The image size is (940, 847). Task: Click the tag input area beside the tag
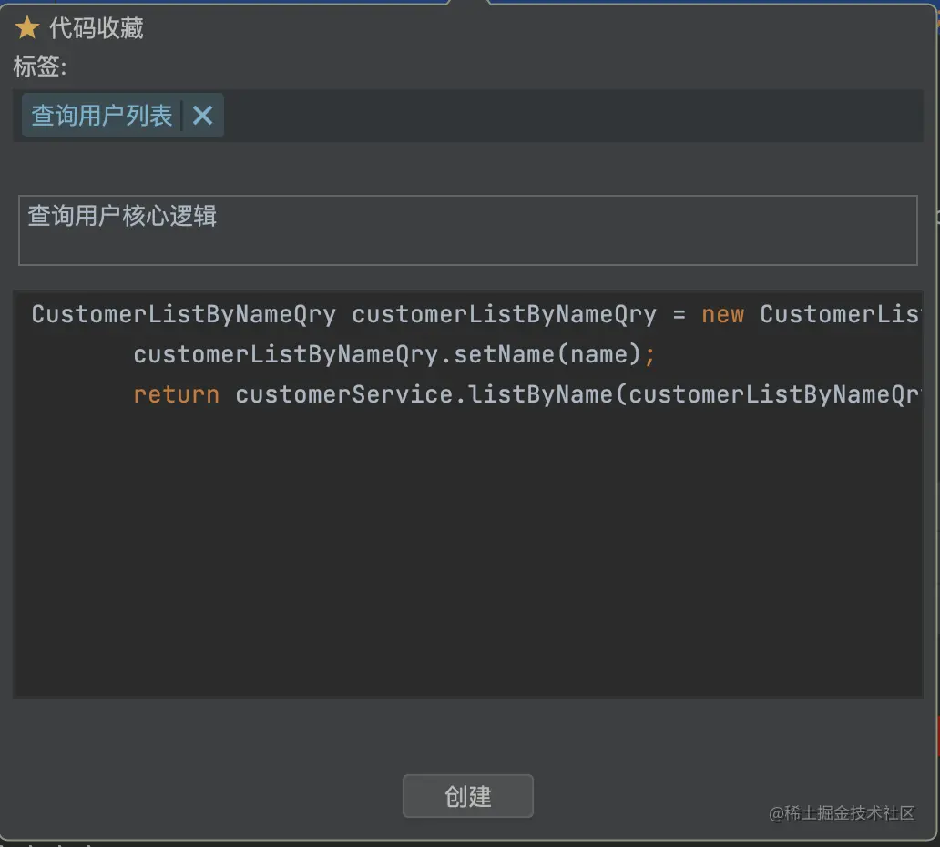coord(547,115)
